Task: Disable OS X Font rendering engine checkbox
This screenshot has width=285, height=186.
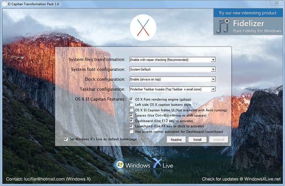Action: pos(131,99)
